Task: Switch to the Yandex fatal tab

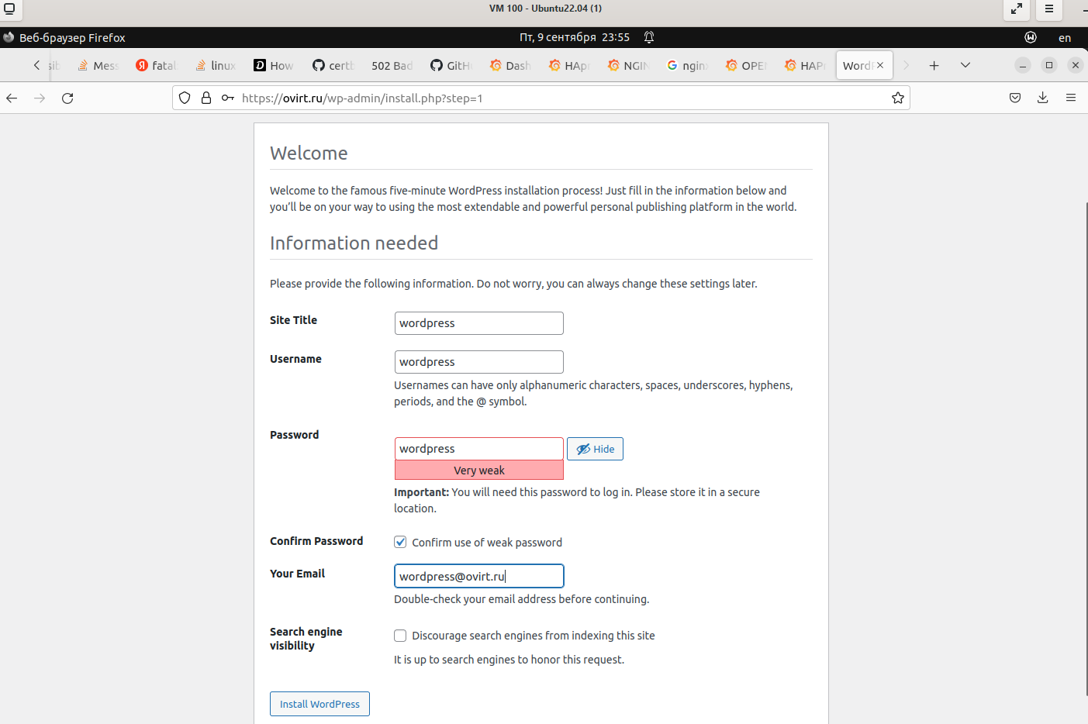Action: (156, 66)
